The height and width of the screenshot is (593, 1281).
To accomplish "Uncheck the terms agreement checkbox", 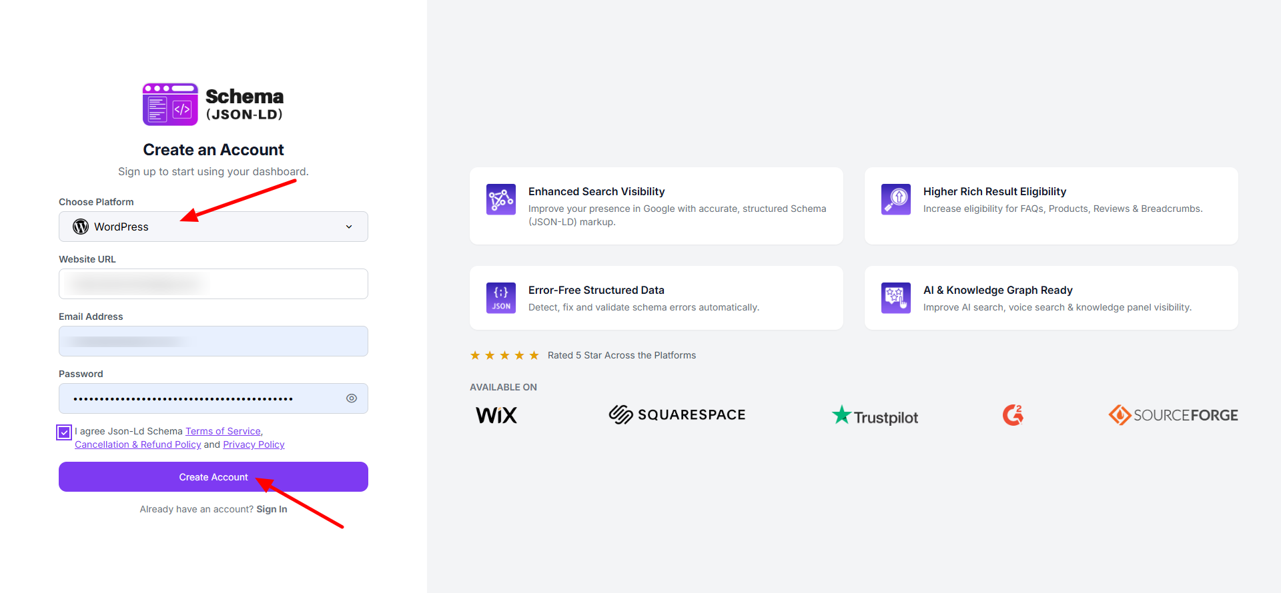I will [64, 432].
